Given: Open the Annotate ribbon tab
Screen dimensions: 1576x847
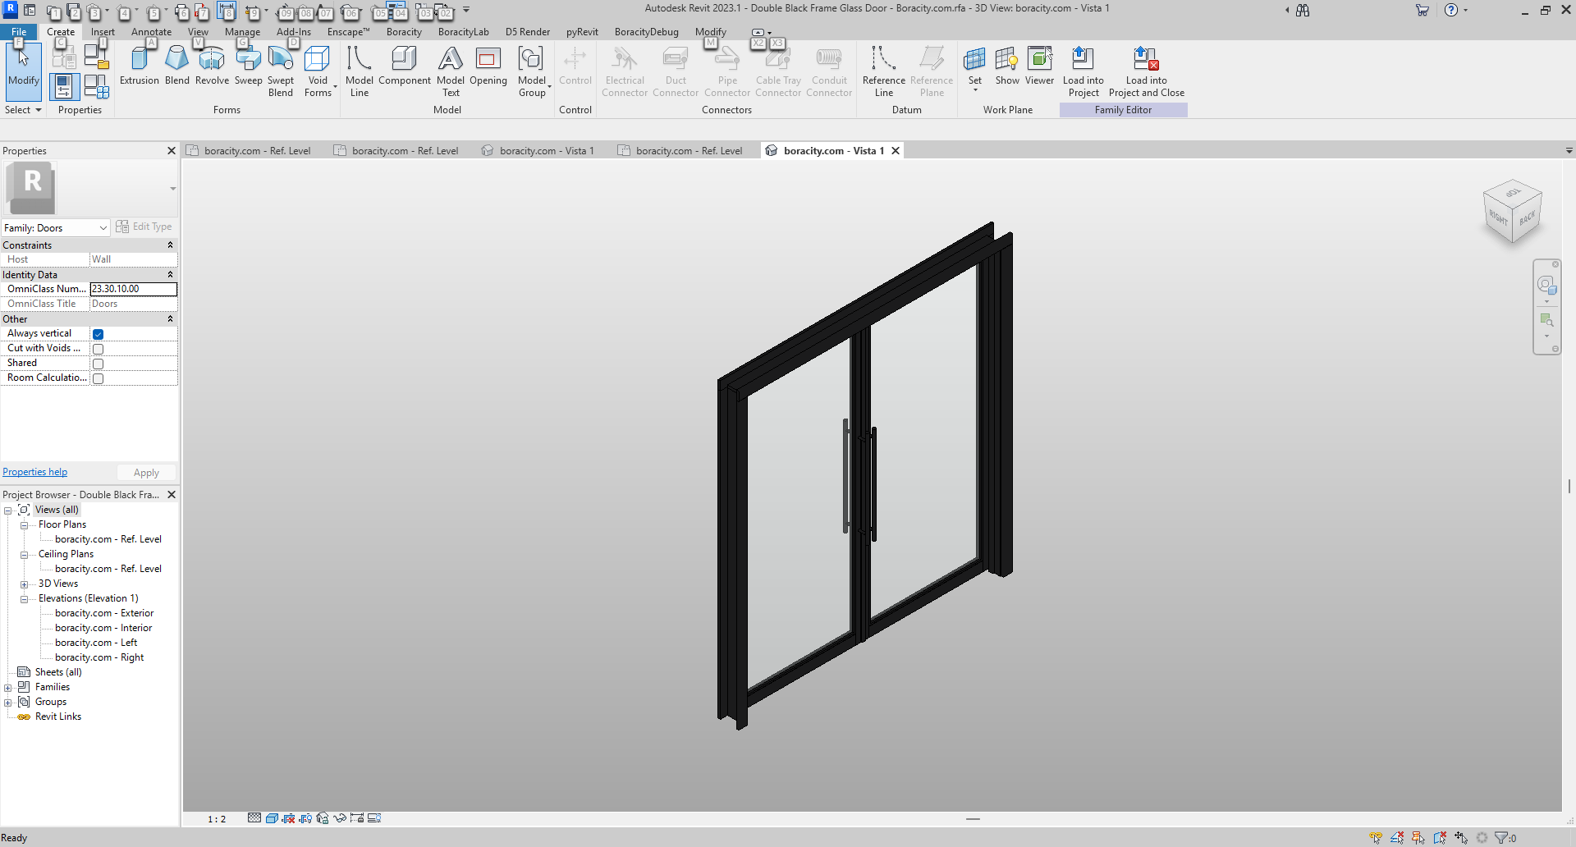Looking at the screenshot, I should pyautogui.click(x=151, y=32).
